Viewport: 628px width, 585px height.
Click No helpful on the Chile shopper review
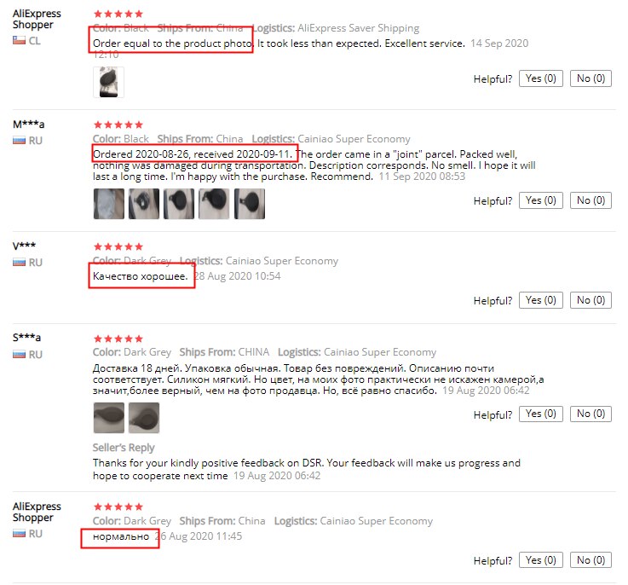coord(591,78)
